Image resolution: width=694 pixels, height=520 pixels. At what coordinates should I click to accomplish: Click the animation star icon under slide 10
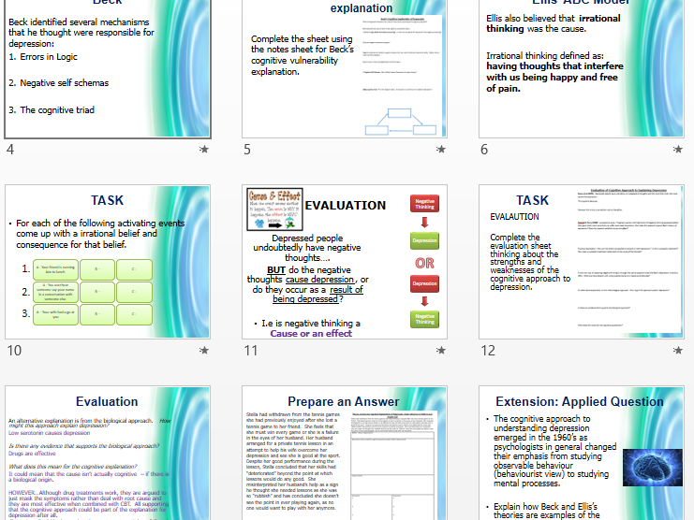coord(203,351)
